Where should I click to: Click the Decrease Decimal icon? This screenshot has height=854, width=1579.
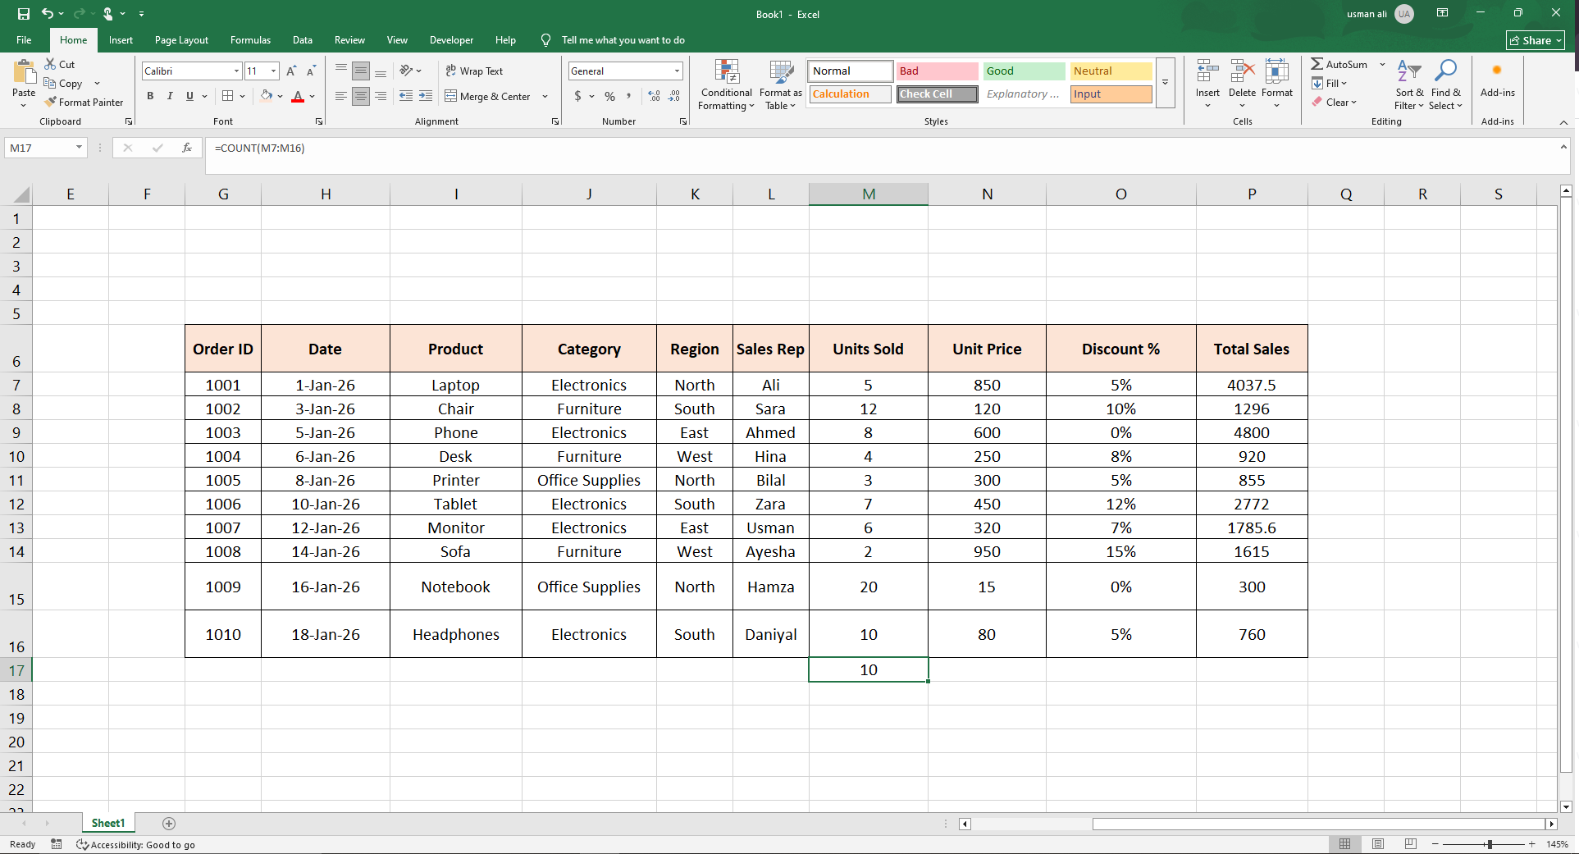point(673,97)
